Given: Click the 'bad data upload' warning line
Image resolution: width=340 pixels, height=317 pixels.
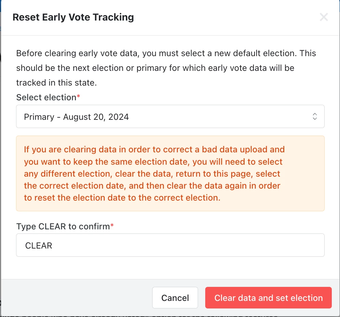Looking at the screenshot, I should pos(154,150).
